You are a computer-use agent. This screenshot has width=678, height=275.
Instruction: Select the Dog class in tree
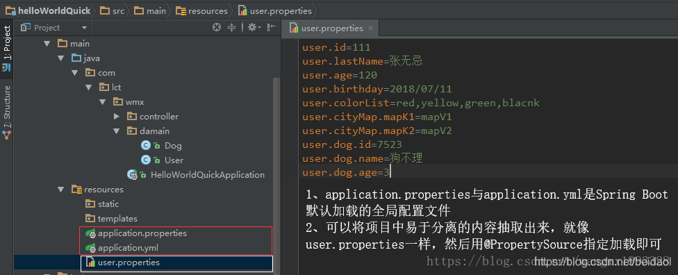click(x=173, y=146)
